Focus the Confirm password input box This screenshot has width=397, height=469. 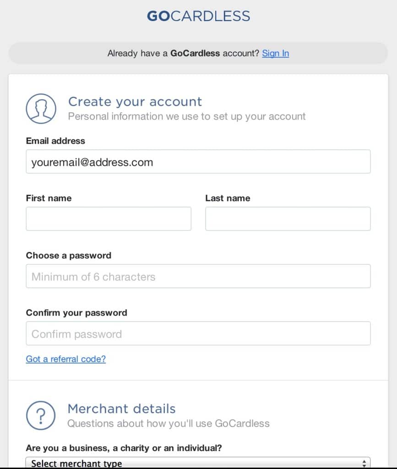pos(198,333)
